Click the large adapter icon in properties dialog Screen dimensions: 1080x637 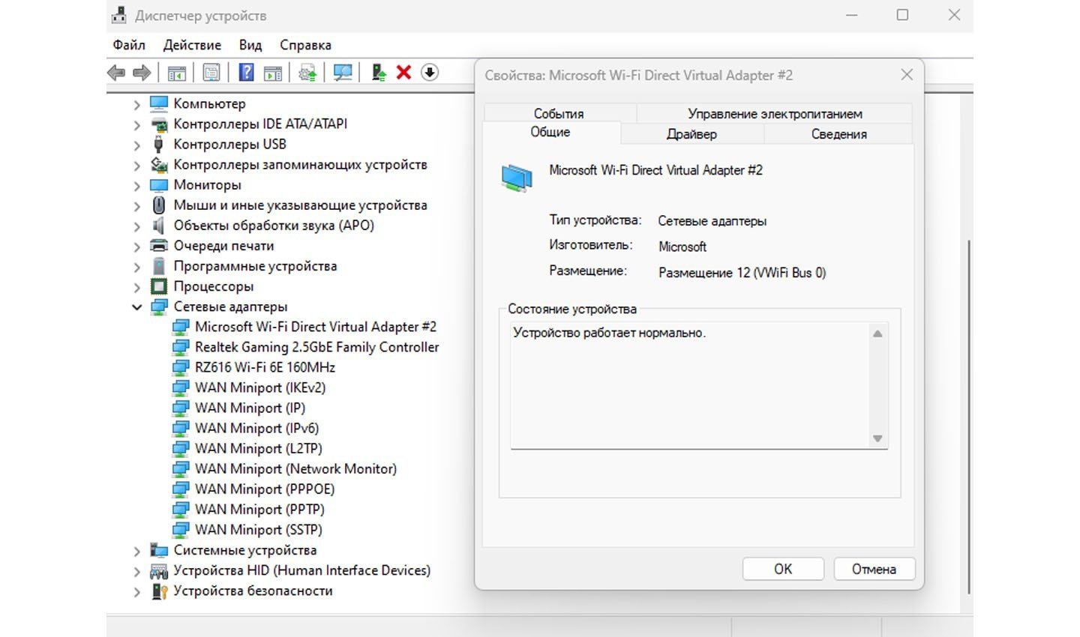(x=517, y=178)
